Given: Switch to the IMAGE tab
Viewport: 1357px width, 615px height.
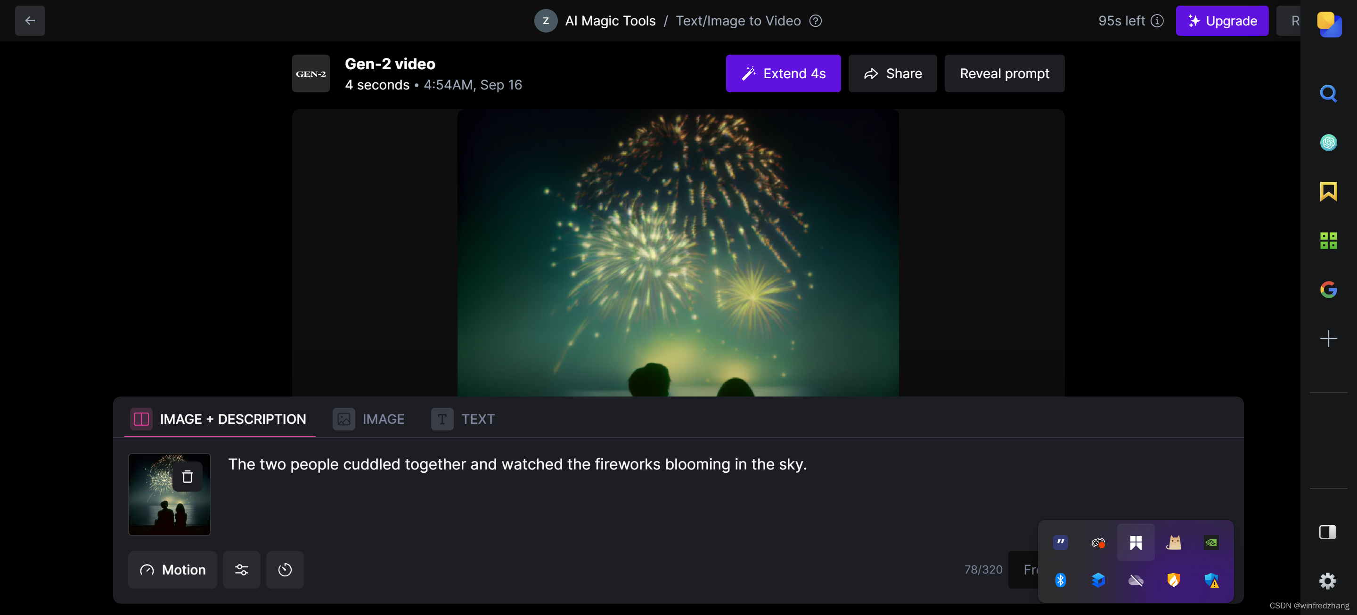Looking at the screenshot, I should tap(369, 419).
